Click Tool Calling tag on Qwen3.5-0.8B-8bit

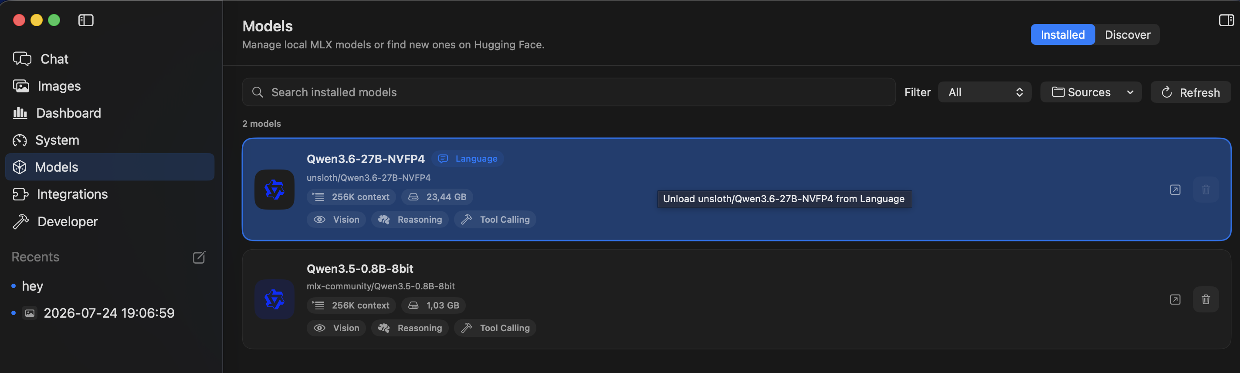495,328
